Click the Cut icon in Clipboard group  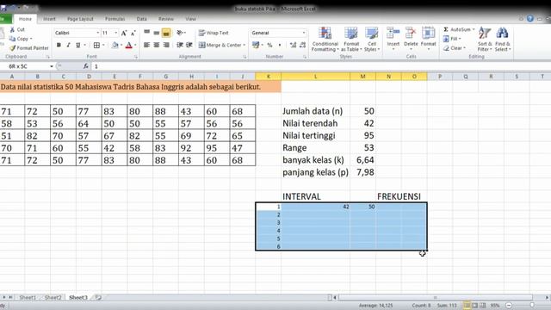pos(12,29)
